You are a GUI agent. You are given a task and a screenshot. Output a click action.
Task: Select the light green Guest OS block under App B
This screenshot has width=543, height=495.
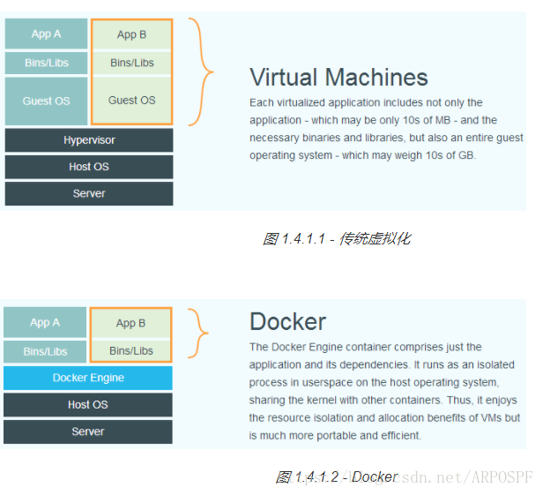coord(131,101)
